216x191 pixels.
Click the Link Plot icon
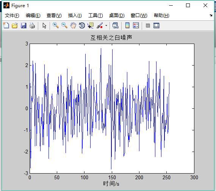[116, 26]
